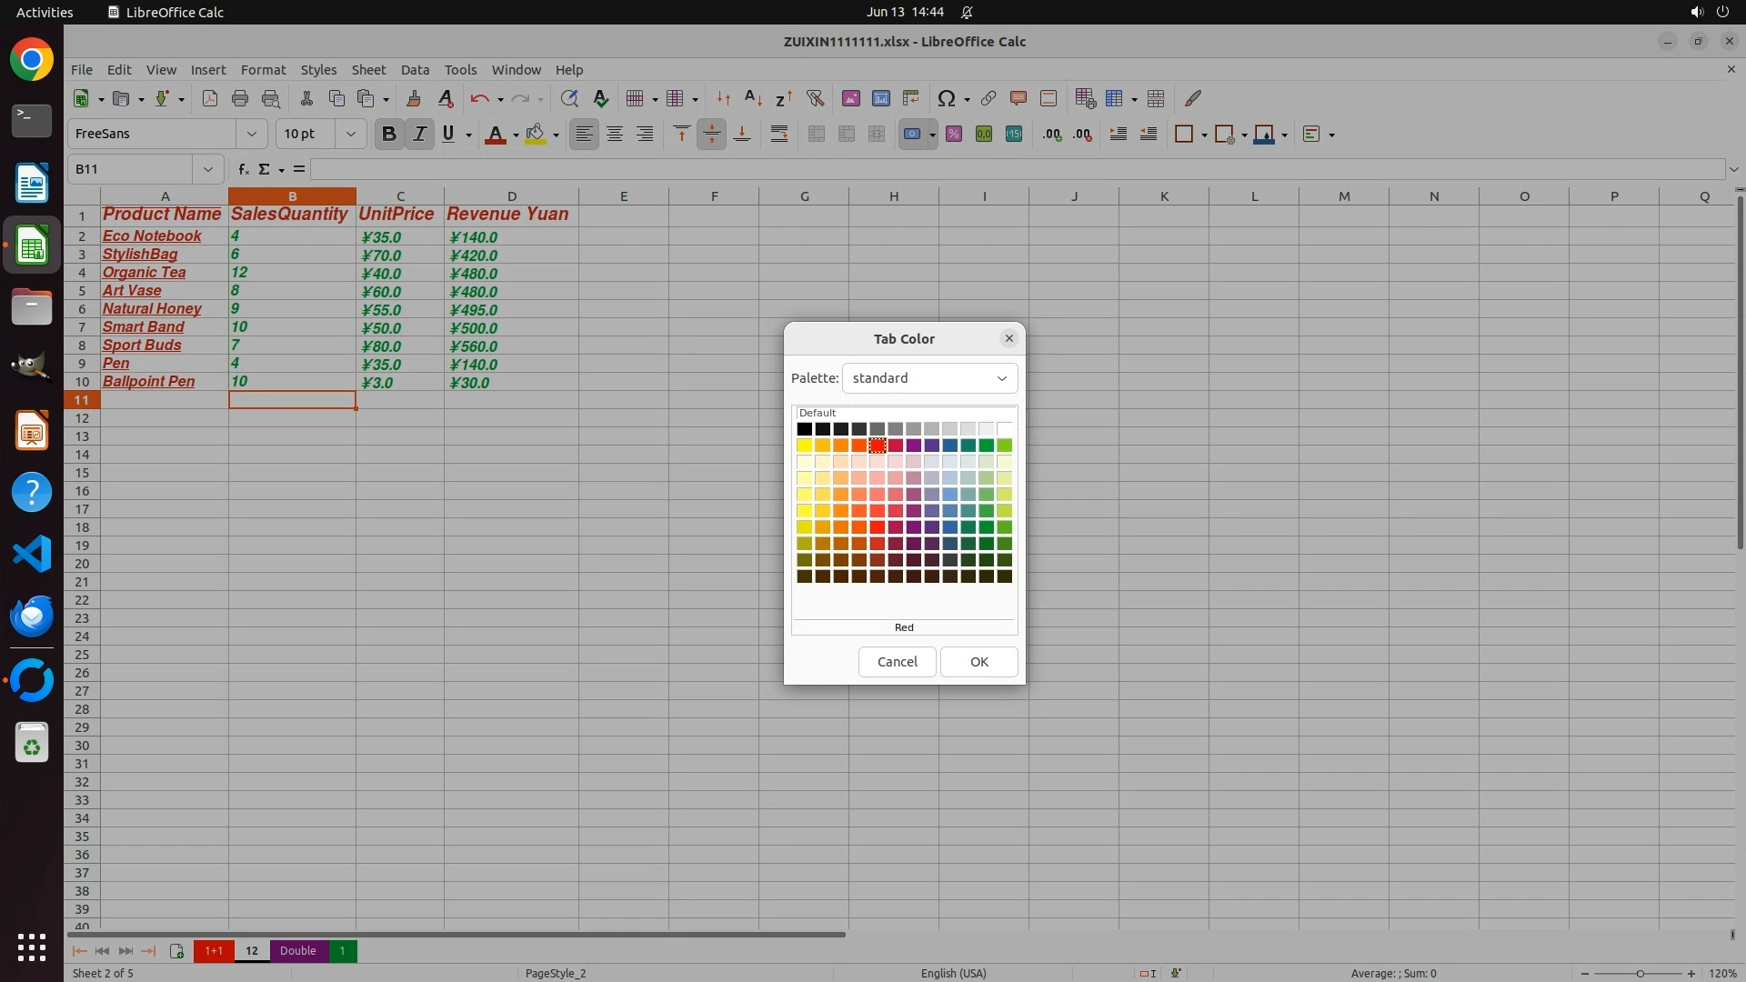Toggle Bold formatting button
The height and width of the screenshot is (982, 1746).
(388, 135)
